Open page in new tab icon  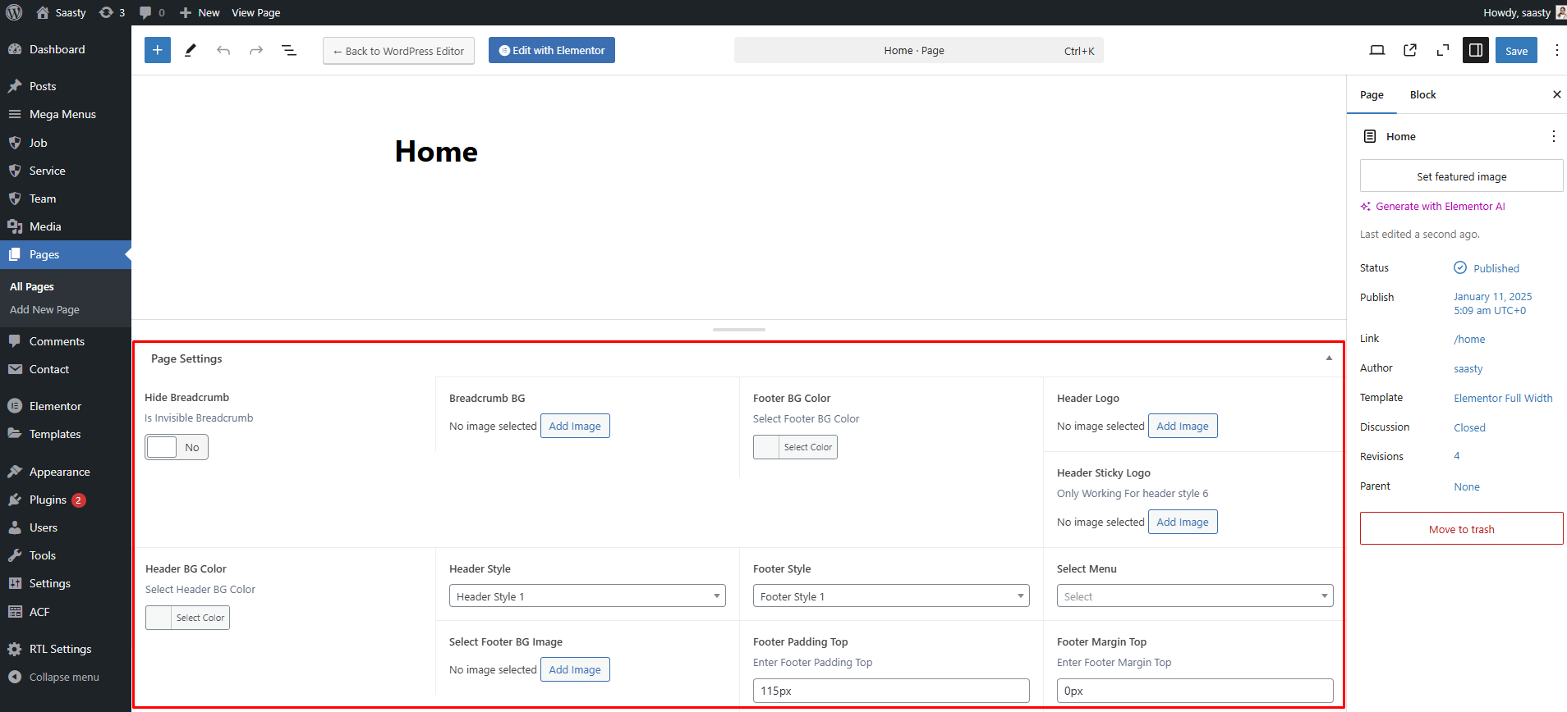pos(1410,50)
